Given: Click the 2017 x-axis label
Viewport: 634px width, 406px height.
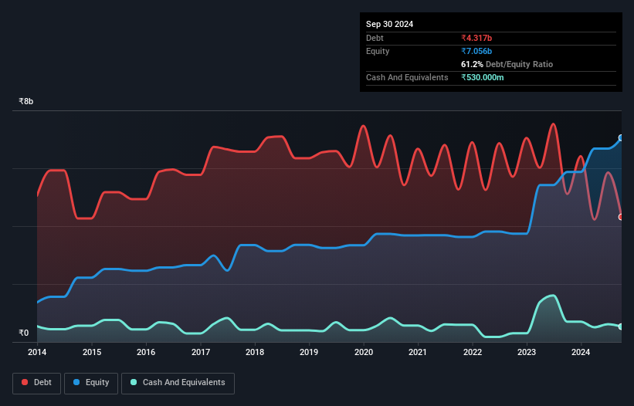Looking at the screenshot, I should click(x=201, y=352).
